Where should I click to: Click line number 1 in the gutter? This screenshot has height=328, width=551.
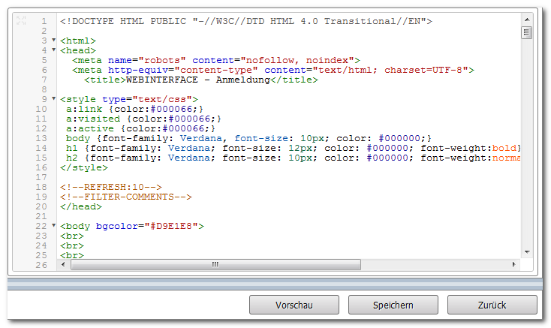coord(44,21)
